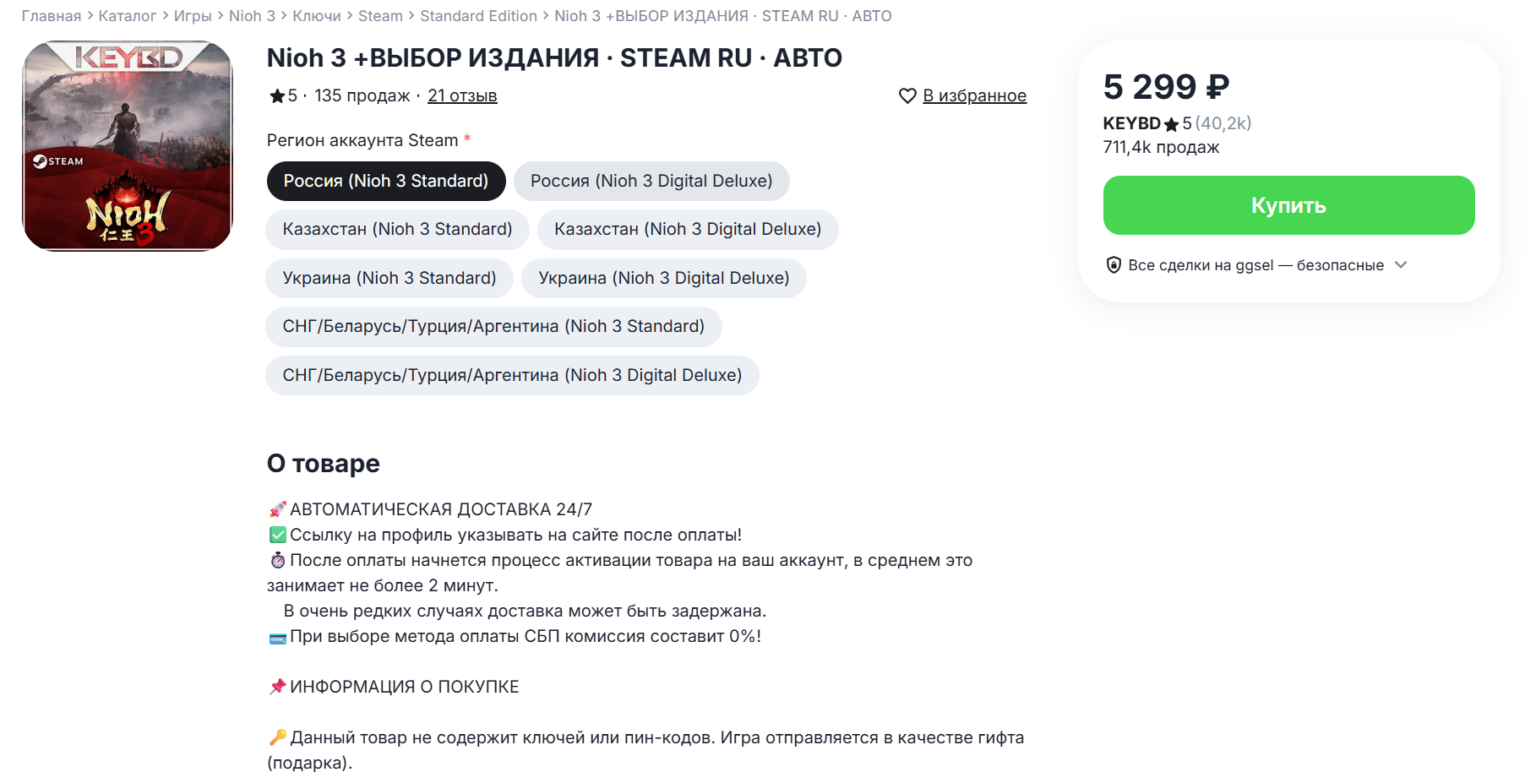
Task: Expand the safe deals chevron
Action: pos(1401,265)
